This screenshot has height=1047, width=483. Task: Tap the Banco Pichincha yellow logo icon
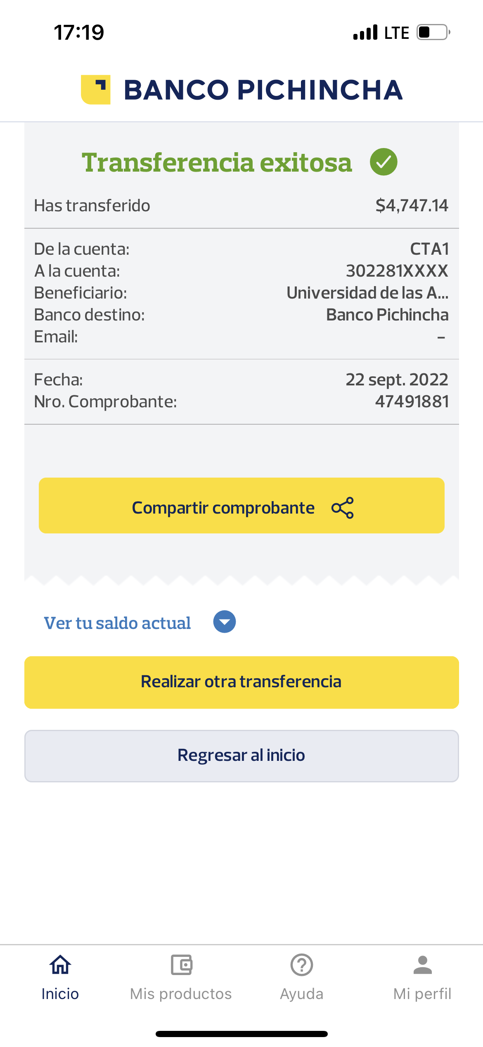click(x=96, y=90)
